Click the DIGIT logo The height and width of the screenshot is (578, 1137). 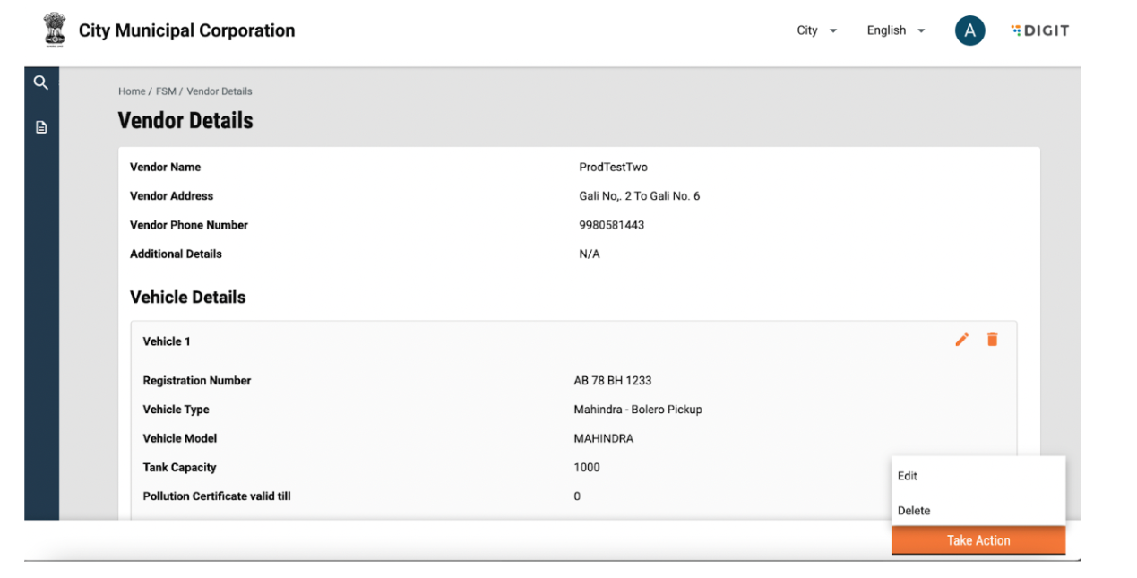[x=1039, y=30]
